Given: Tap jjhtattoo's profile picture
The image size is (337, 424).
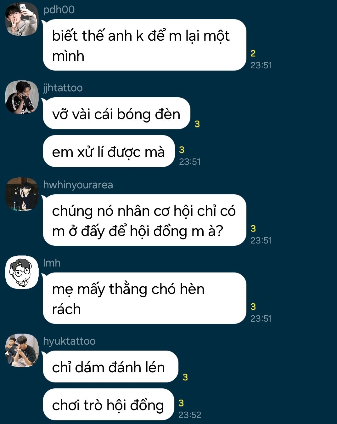Looking at the screenshot, I should [22, 97].
